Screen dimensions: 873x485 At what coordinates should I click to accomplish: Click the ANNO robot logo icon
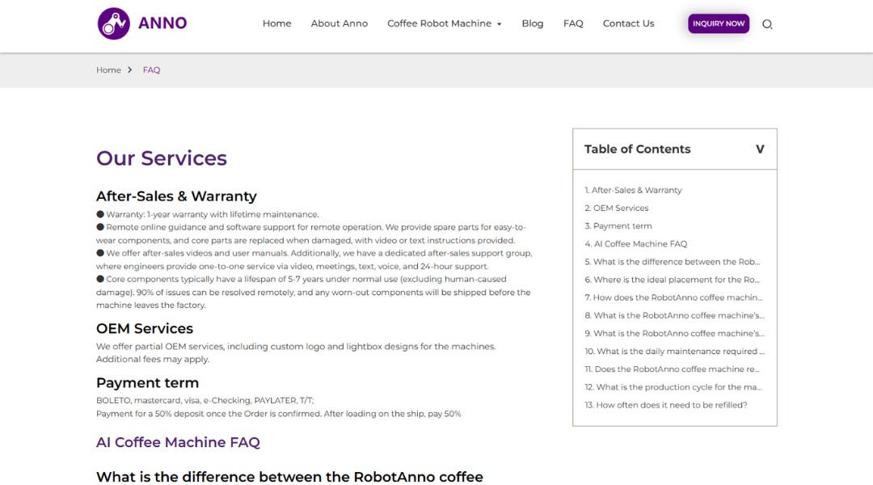(x=114, y=23)
